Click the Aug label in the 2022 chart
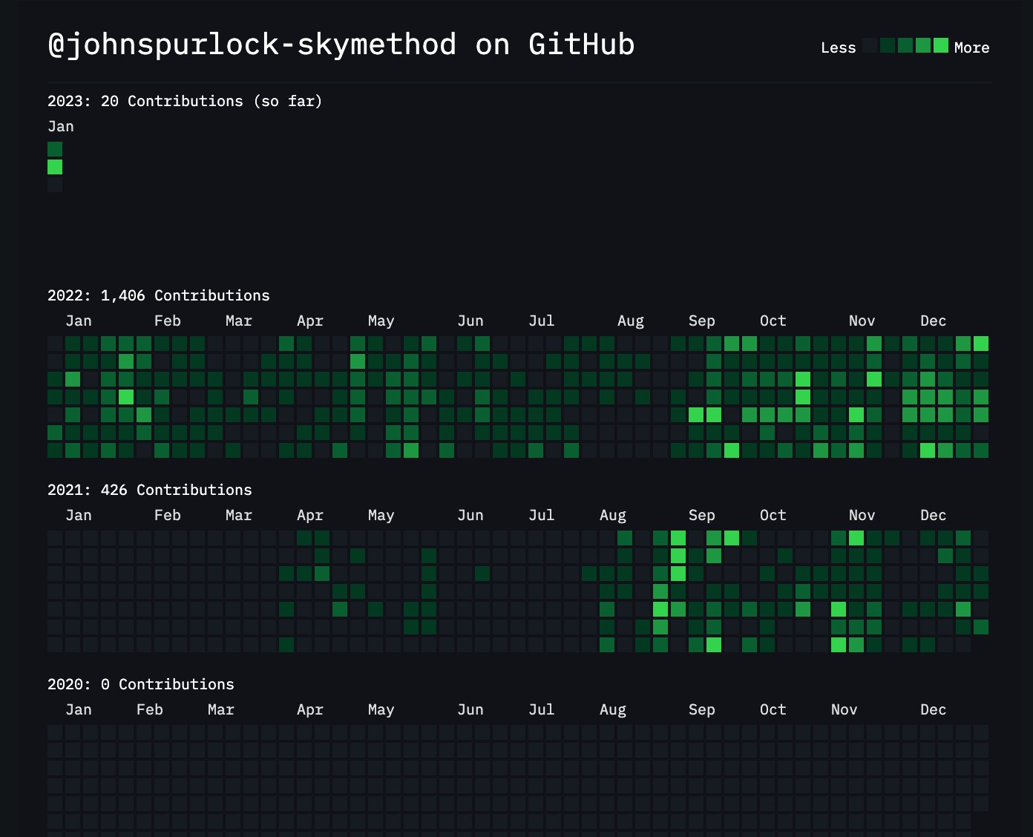 pos(631,321)
